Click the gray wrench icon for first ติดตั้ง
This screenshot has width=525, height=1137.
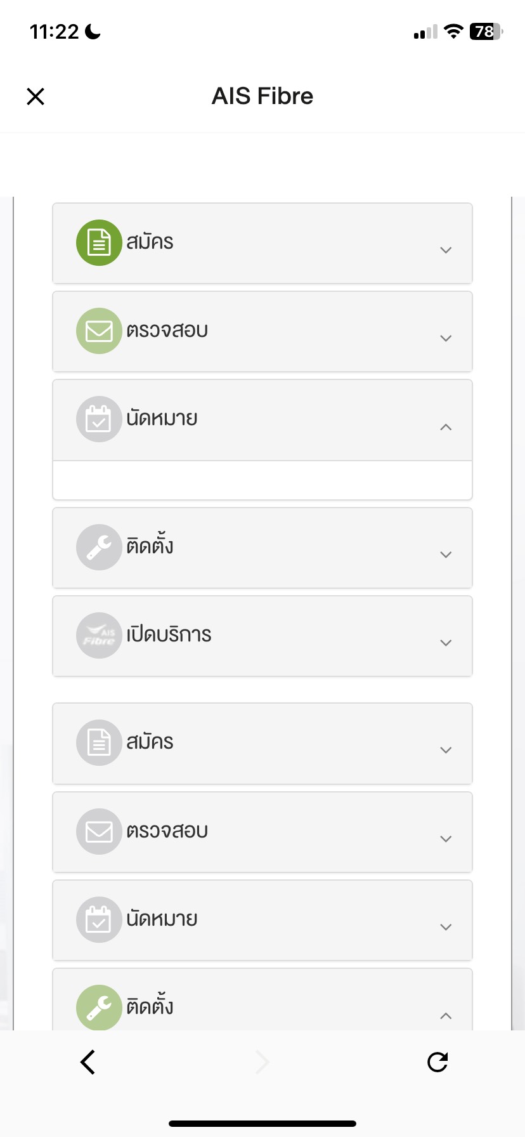(99, 547)
